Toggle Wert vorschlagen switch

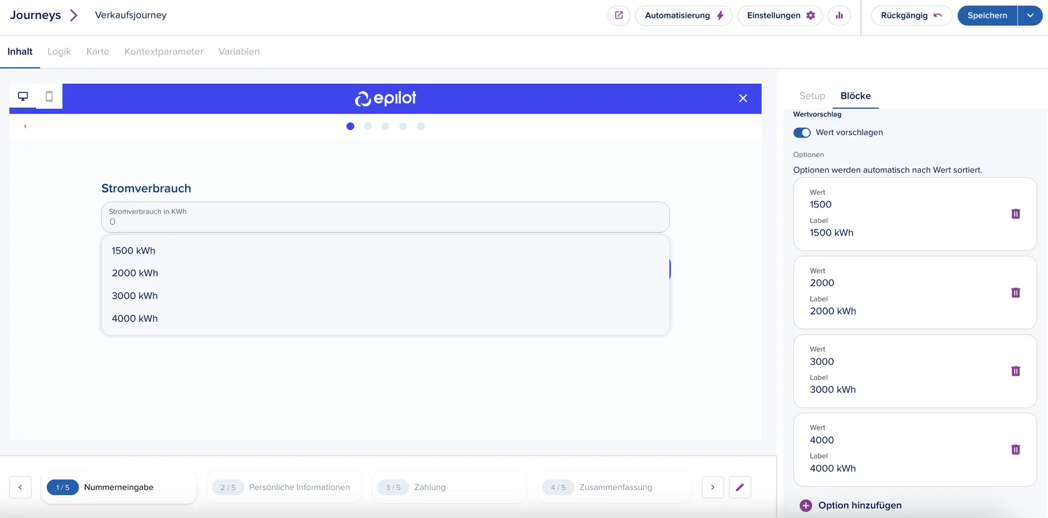point(802,132)
